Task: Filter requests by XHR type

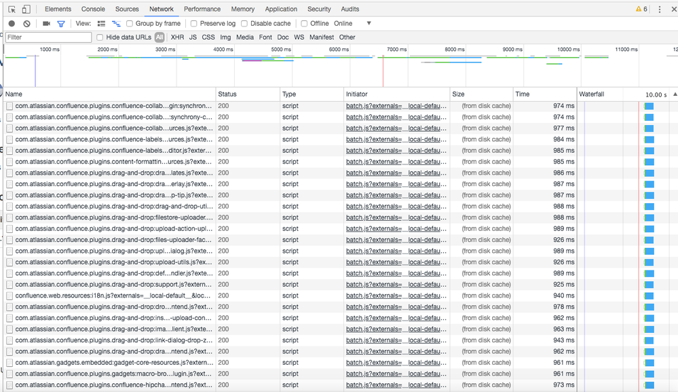Action: (177, 37)
